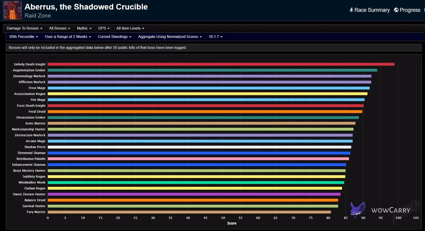Click the Enhancement Shaman label
The image size is (425, 231).
29,165
